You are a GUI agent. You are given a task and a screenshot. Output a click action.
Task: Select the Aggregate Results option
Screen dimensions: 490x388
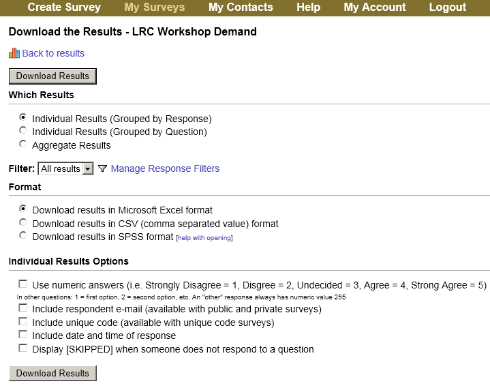[23, 145]
